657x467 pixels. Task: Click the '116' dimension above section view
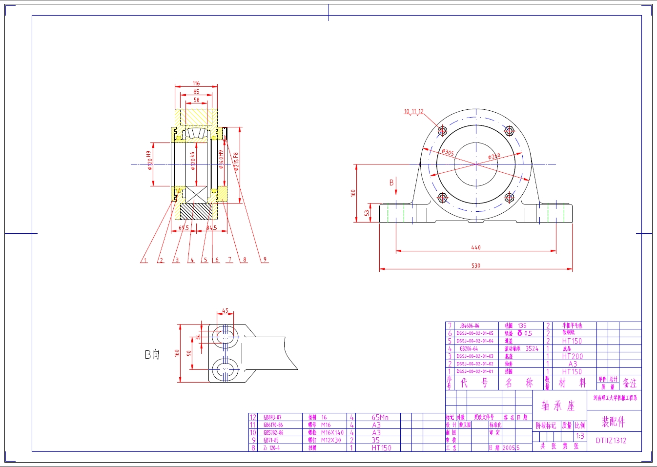pos(196,83)
